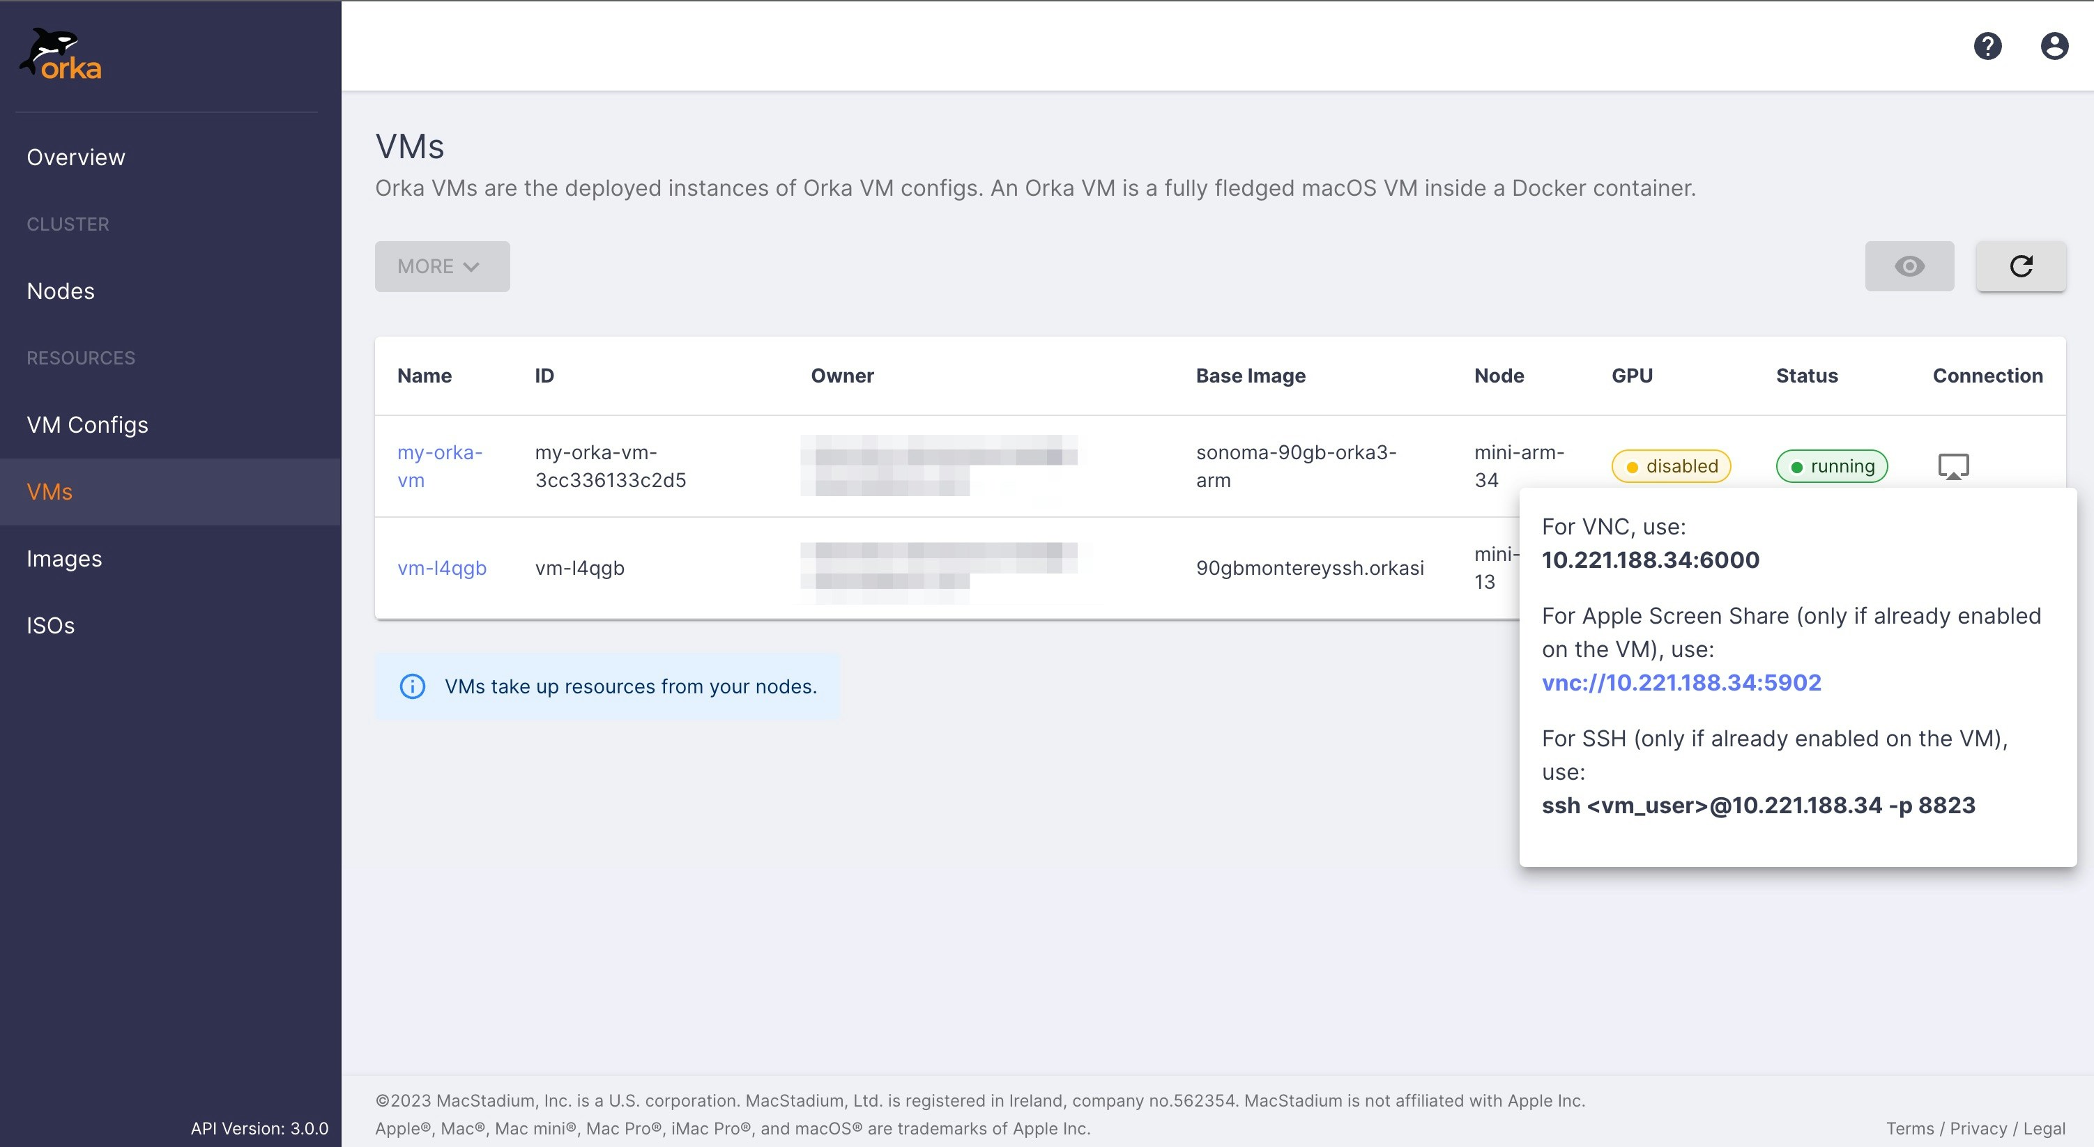Open the vm-l4qgb VM link
Viewport: 2094px width, 1147px height.
(x=441, y=568)
